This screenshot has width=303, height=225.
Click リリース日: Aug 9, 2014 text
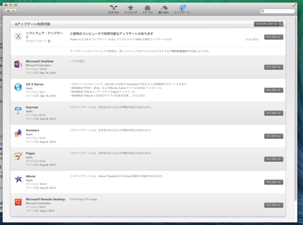coord(40,211)
